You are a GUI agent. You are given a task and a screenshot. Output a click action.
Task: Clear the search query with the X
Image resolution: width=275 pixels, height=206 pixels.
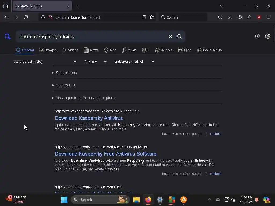click(170, 36)
